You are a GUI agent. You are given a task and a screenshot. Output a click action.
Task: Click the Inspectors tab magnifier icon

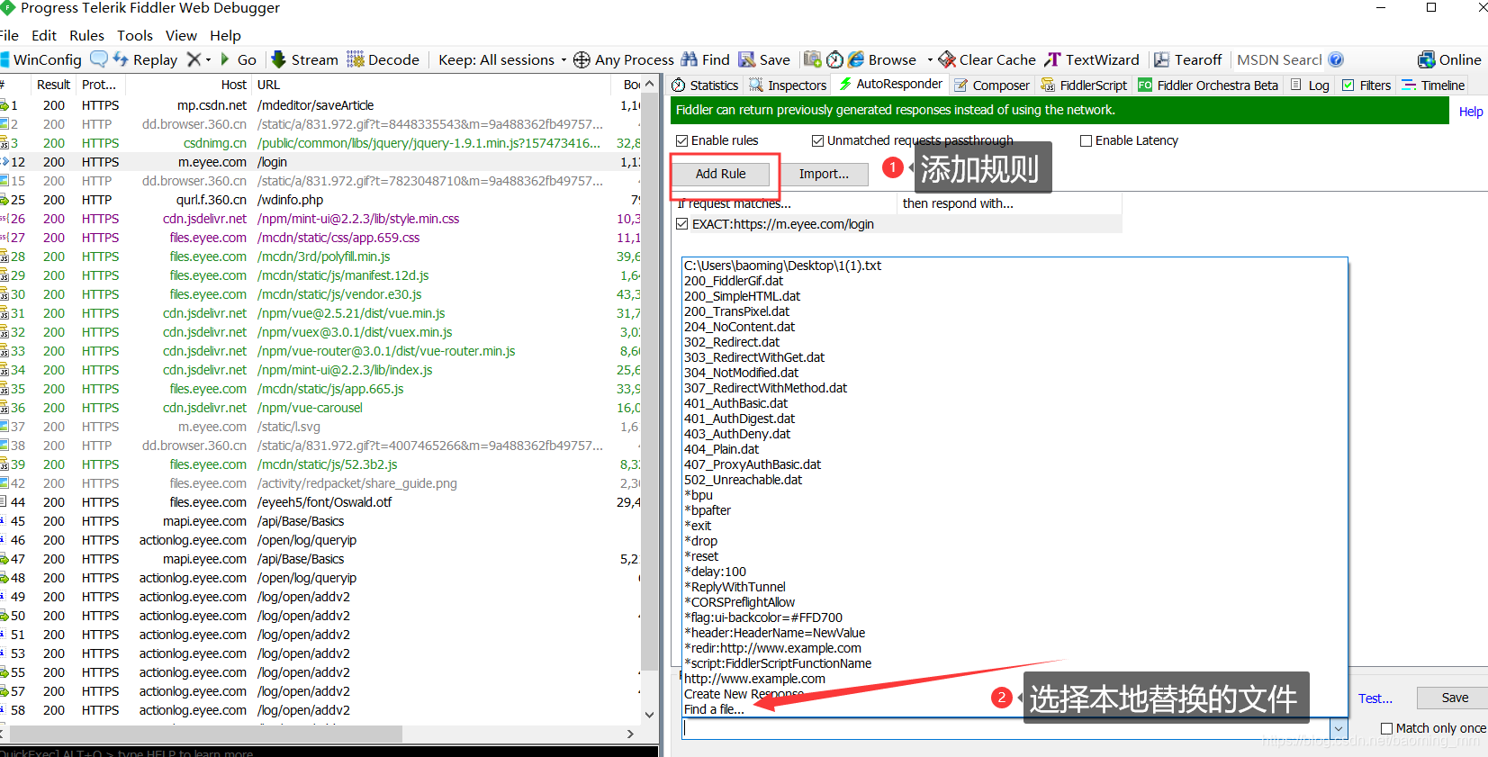pyautogui.click(x=757, y=85)
